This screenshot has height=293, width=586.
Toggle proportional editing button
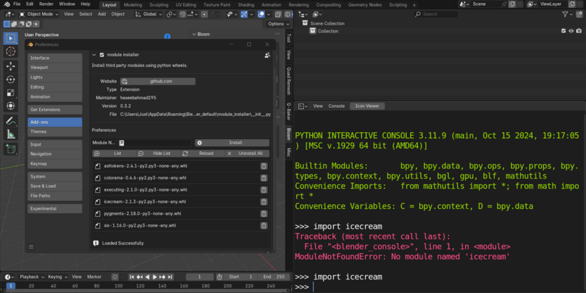coord(204,14)
